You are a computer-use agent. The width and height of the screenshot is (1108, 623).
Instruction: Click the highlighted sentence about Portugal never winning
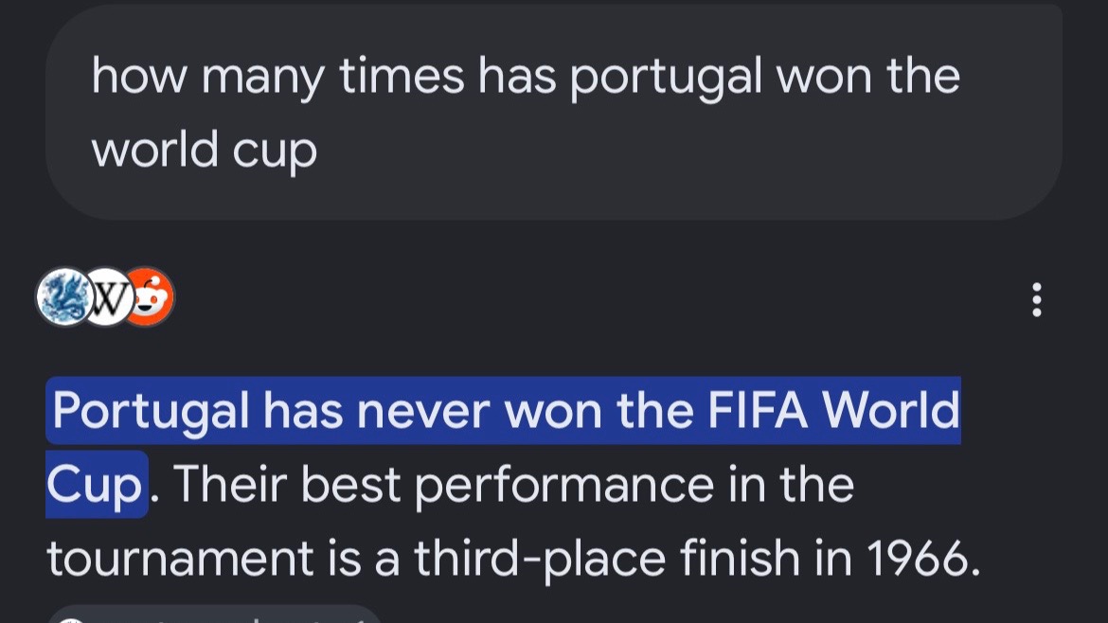coord(503,447)
